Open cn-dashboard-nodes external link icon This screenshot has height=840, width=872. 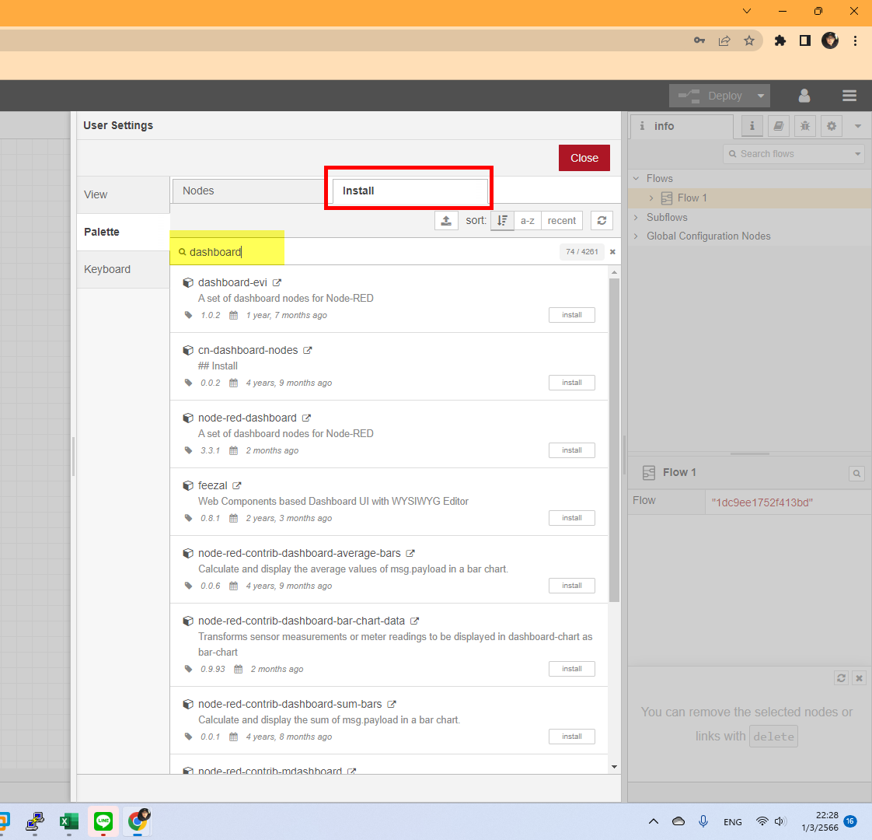coord(308,350)
